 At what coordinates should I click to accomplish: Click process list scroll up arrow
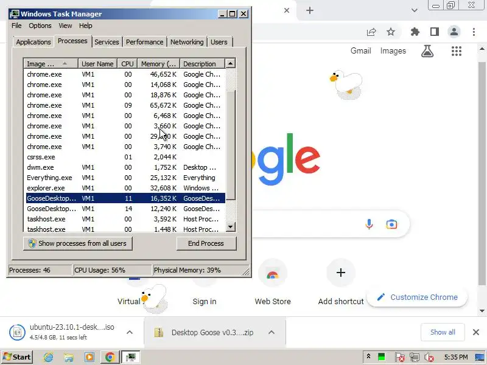point(231,63)
